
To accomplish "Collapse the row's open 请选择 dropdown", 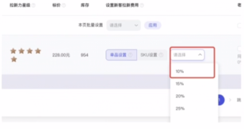I will 188,55.
